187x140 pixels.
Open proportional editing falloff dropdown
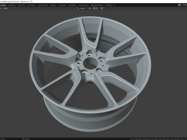pyautogui.click(x=105, y=9)
